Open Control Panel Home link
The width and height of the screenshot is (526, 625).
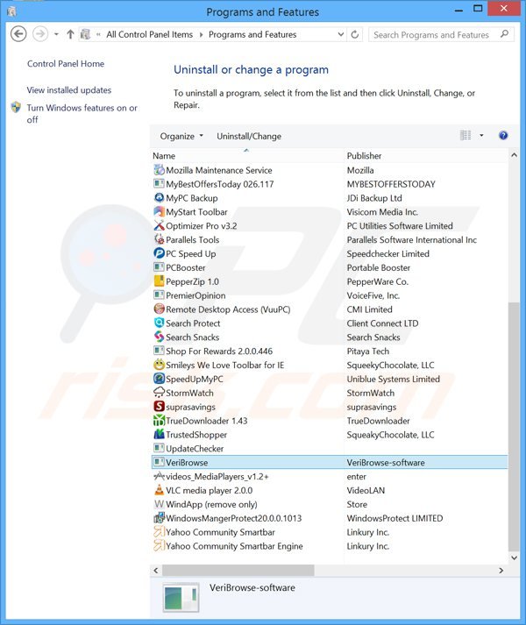point(66,64)
